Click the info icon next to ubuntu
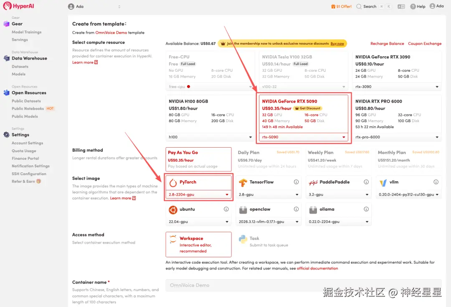451x307 pixels. [x=226, y=209]
